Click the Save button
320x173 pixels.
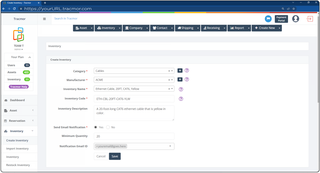click(115, 156)
